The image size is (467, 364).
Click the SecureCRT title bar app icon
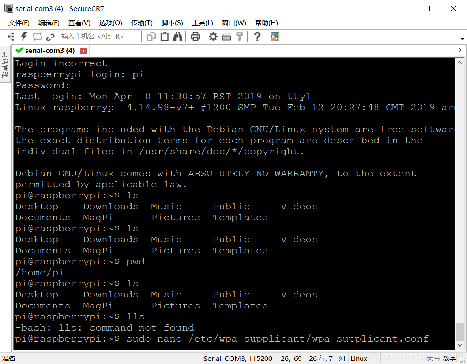click(9, 8)
